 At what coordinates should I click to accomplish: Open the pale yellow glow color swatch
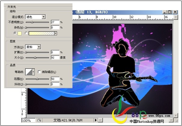[x=20, y=33]
